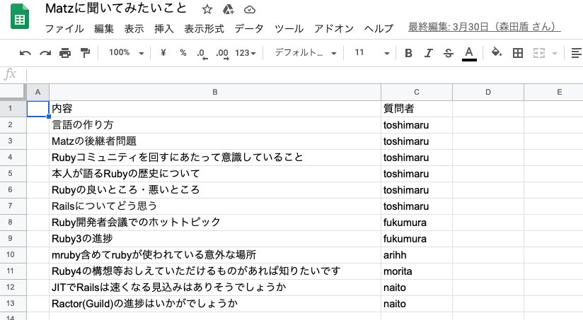Open the 最終編集 revision history link
583x320 pixels.
click(x=485, y=27)
